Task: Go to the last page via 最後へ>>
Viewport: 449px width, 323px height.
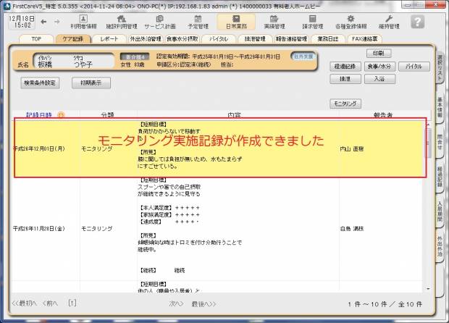Action: coord(203,303)
